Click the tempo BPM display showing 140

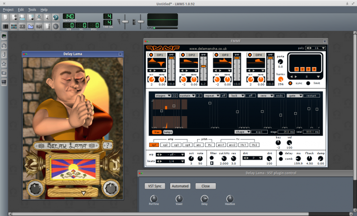tap(69, 16)
